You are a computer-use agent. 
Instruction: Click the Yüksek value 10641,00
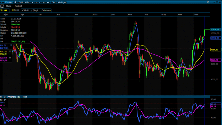point(15,24)
